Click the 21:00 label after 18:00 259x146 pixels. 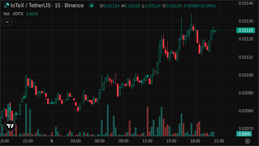point(219,141)
